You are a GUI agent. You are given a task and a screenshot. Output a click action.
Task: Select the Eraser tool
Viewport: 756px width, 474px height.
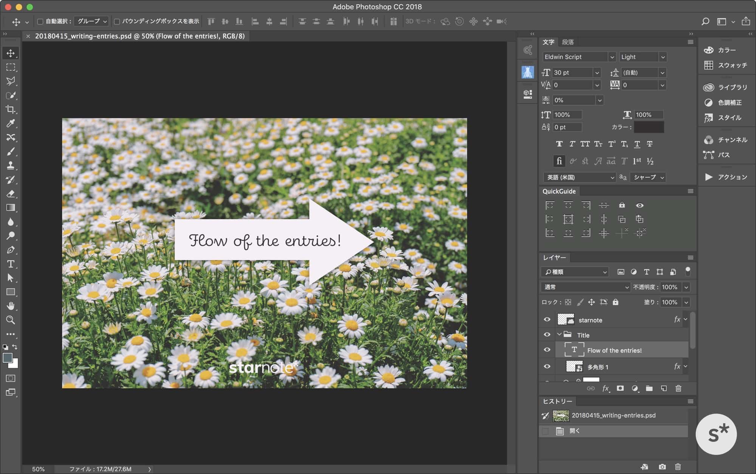pyautogui.click(x=11, y=194)
